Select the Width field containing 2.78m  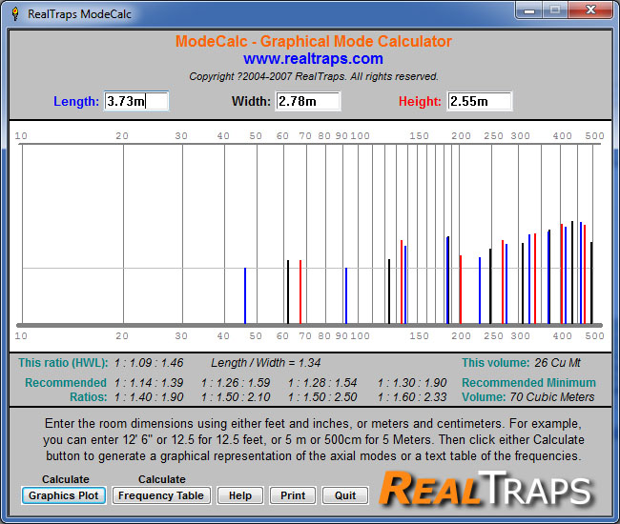click(307, 101)
